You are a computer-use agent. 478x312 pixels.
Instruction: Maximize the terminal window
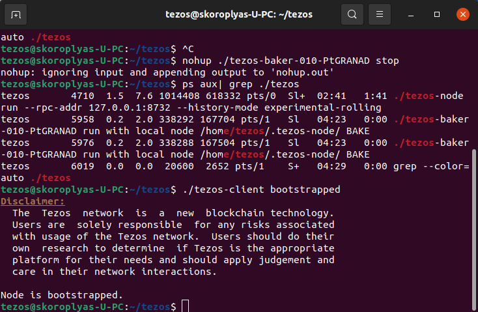click(x=437, y=14)
